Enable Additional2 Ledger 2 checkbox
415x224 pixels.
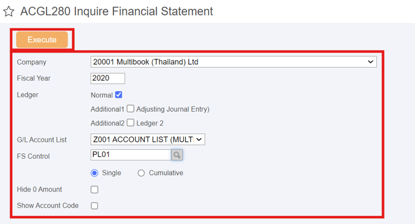click(130, 123)
